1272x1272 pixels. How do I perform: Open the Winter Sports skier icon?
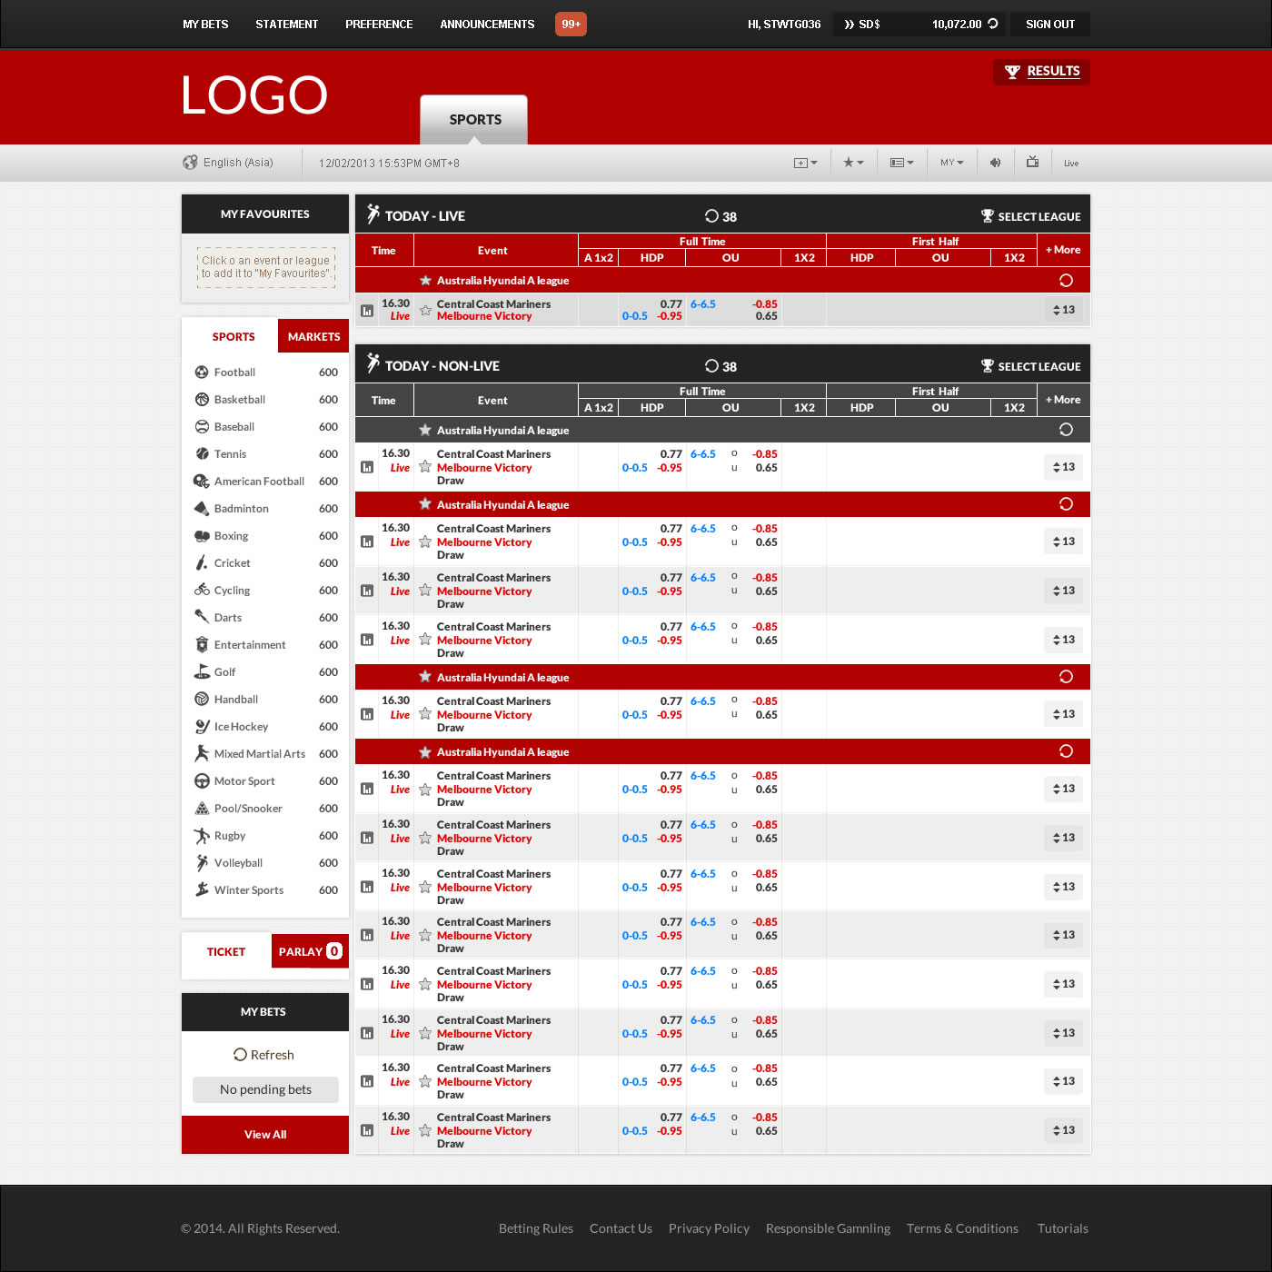click(x=202, y=890)
